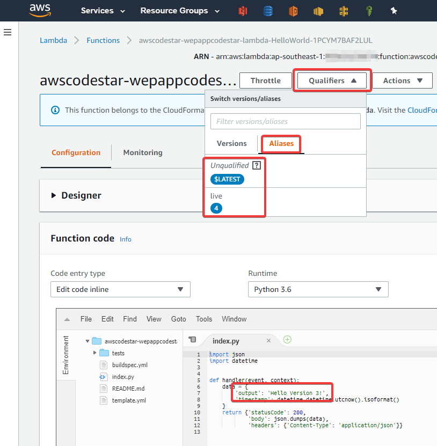Close the index.py editor tab

click(x=268, y=340)
